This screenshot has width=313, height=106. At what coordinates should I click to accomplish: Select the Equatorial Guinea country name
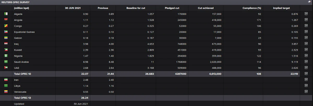[24, 32]
